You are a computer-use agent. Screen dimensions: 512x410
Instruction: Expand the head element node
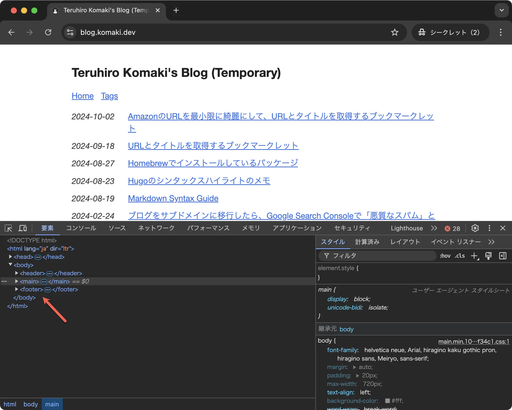(x=10, y=257)
